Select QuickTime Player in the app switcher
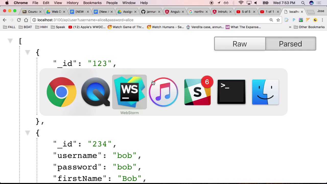The width and height of the screenshot is (327, 184). click(x=96, y=92)
